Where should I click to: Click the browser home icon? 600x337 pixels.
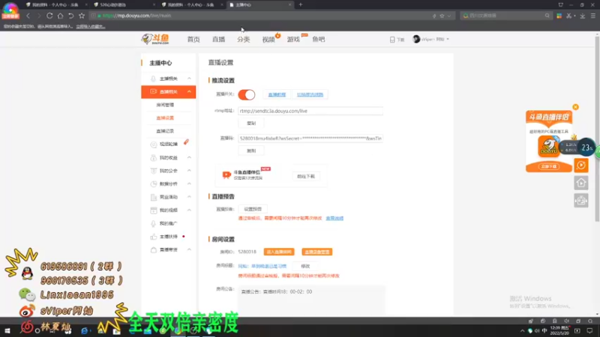(60, 16)
